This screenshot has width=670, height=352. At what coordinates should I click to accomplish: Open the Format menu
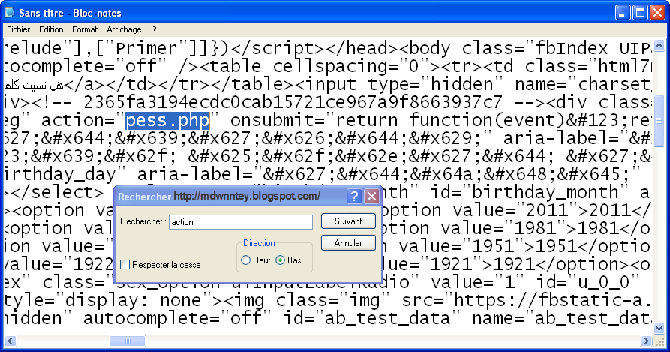click(85, 29)
